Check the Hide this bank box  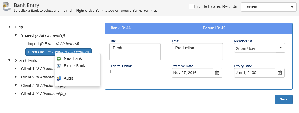click(112, 72)
